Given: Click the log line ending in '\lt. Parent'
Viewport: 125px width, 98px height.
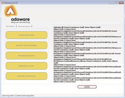Looking at the screenshot, I should tap(85, 31).
